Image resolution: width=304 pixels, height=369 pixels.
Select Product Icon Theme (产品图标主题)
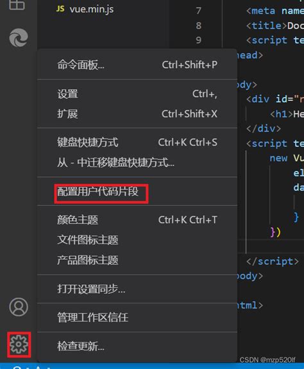tap(137, 261)
